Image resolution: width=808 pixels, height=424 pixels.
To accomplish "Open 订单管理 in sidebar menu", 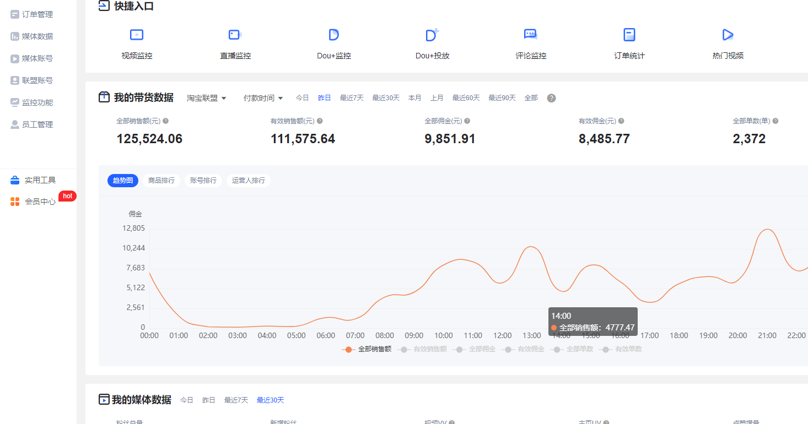I will pyautogui.click(x=37, y=14).
